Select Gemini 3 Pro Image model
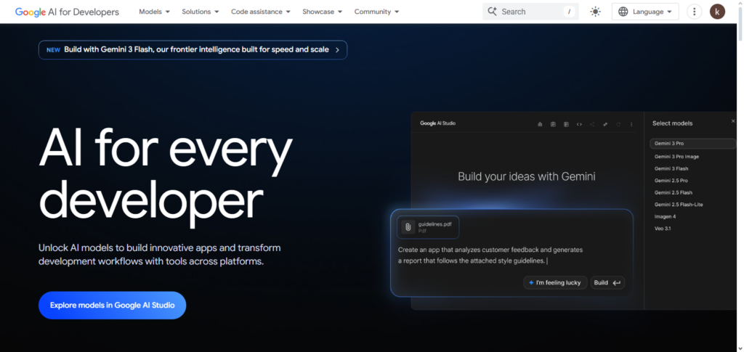Image resolution: width=744 pixels, height=352 pixels. (676, 157)
